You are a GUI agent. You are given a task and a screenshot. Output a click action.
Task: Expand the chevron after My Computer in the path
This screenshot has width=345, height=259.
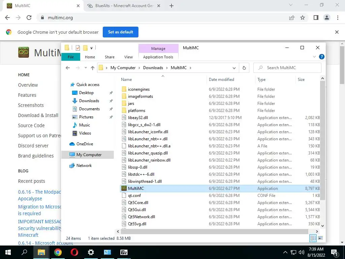[x=139, y=68]
